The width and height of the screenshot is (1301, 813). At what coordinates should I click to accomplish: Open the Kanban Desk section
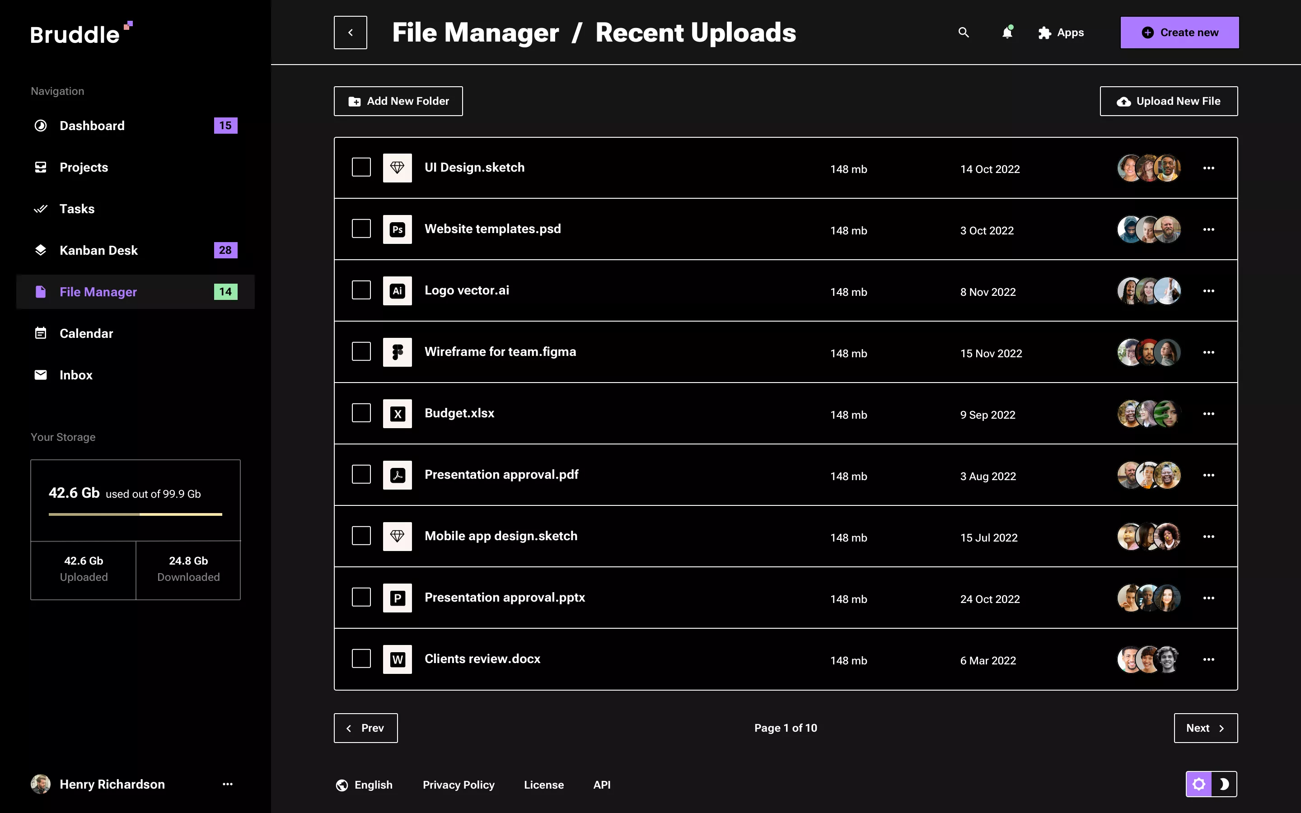click(x=98, y=250)
